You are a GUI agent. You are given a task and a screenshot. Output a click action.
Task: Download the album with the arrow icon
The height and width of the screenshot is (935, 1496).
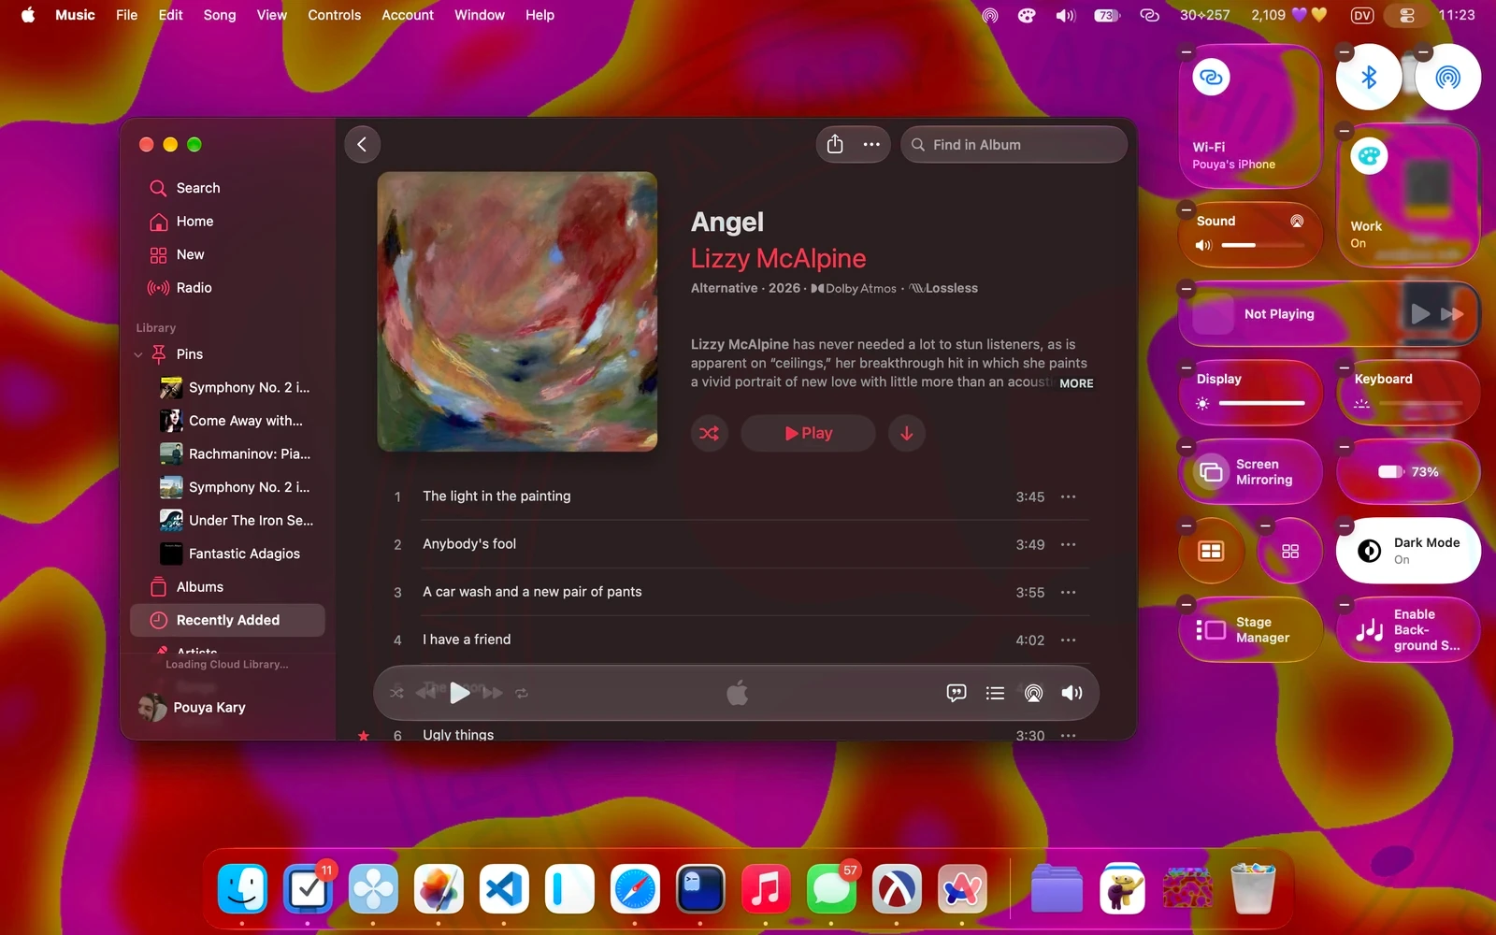click(906, 433)
